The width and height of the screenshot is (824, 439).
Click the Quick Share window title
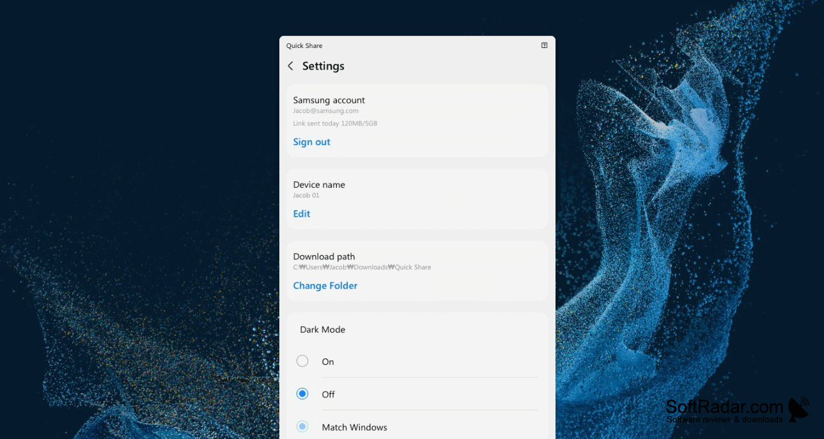pos(304,45)
